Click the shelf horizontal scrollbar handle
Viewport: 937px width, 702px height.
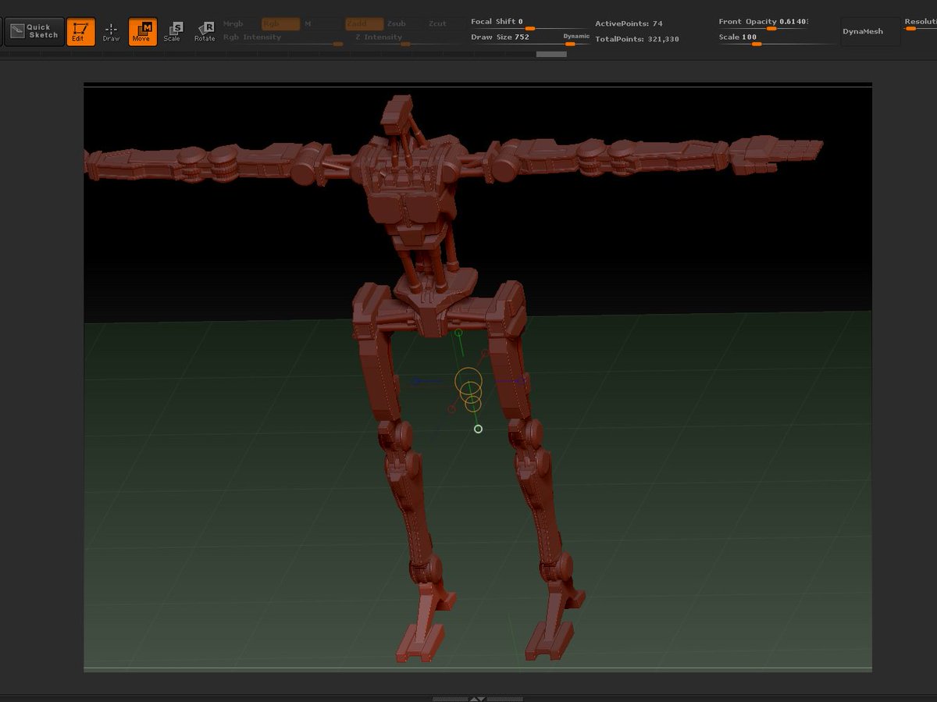pyautogui.click(x=551, y=55)
